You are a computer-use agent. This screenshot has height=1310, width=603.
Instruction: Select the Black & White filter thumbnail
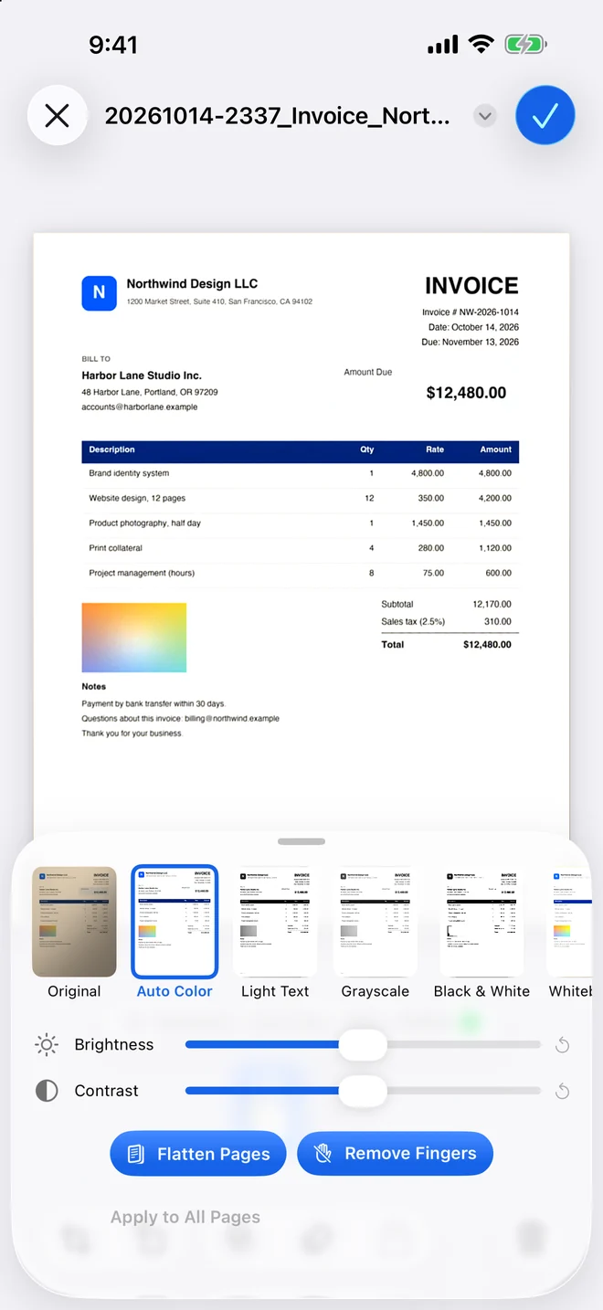click(481, 922)
